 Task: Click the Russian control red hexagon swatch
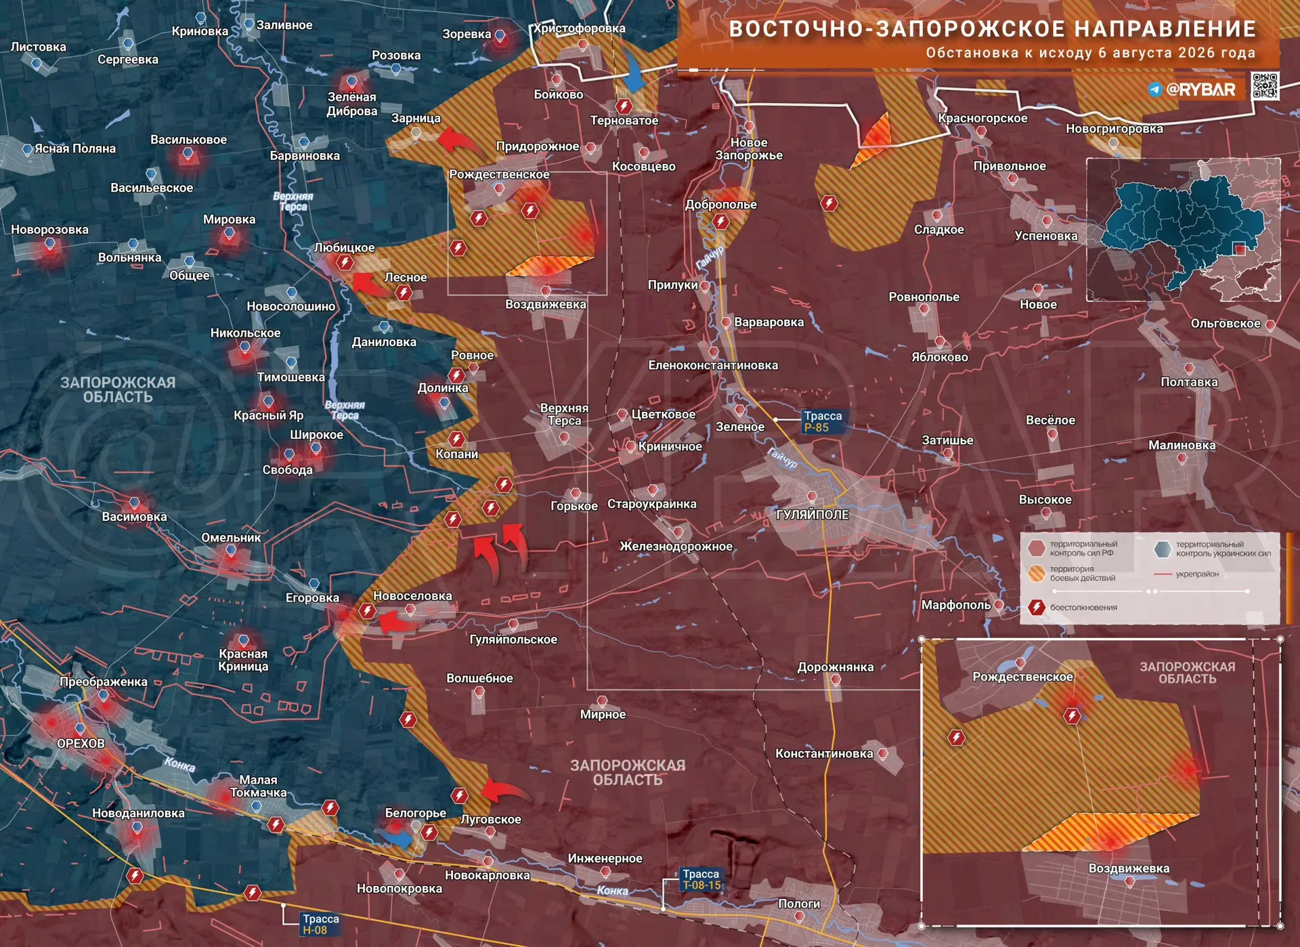[1036, 548]
